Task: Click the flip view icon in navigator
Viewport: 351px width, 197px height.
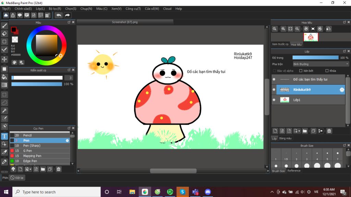Action: pyautogui.click(x=329, y=29)
